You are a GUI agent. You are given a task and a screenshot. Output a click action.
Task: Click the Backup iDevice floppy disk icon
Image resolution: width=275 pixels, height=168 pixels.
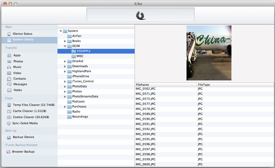[x=9, y=137]
